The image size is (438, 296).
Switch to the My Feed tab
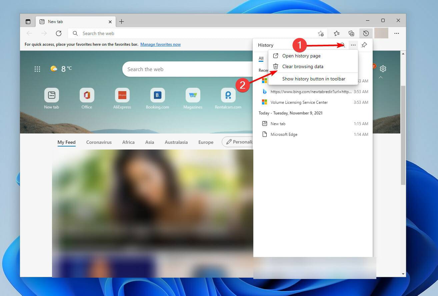tap(66, 142)
